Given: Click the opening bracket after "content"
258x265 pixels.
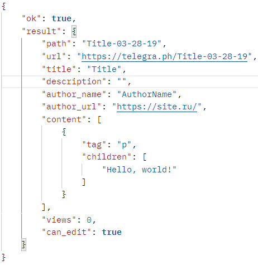Looking at the screenshot, I should coord(99,119).
